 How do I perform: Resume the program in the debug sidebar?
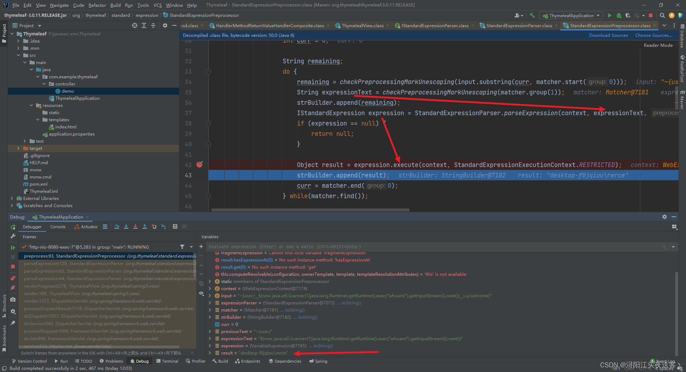(x=13, y=247)
